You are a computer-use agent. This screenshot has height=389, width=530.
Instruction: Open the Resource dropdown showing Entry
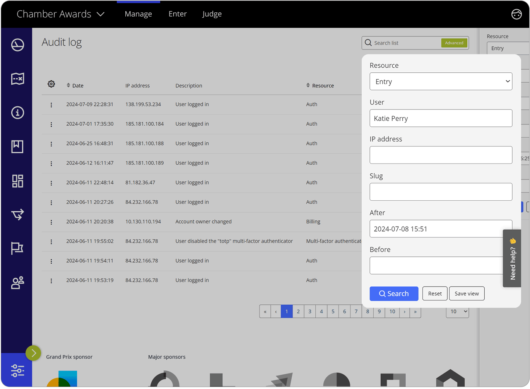(441, 82)
